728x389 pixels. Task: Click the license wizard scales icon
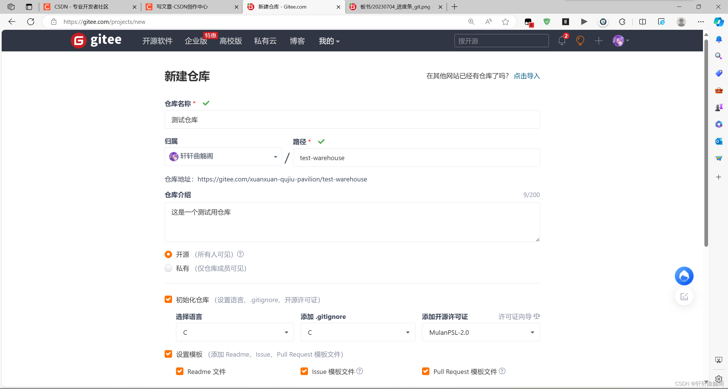coord(537,316)
